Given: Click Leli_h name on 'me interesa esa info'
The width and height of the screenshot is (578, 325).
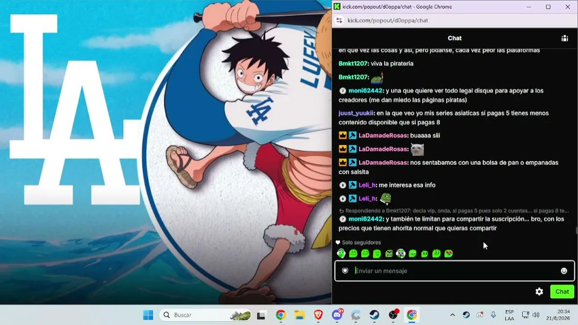Looking at the screenshot, I should (367, 185).
